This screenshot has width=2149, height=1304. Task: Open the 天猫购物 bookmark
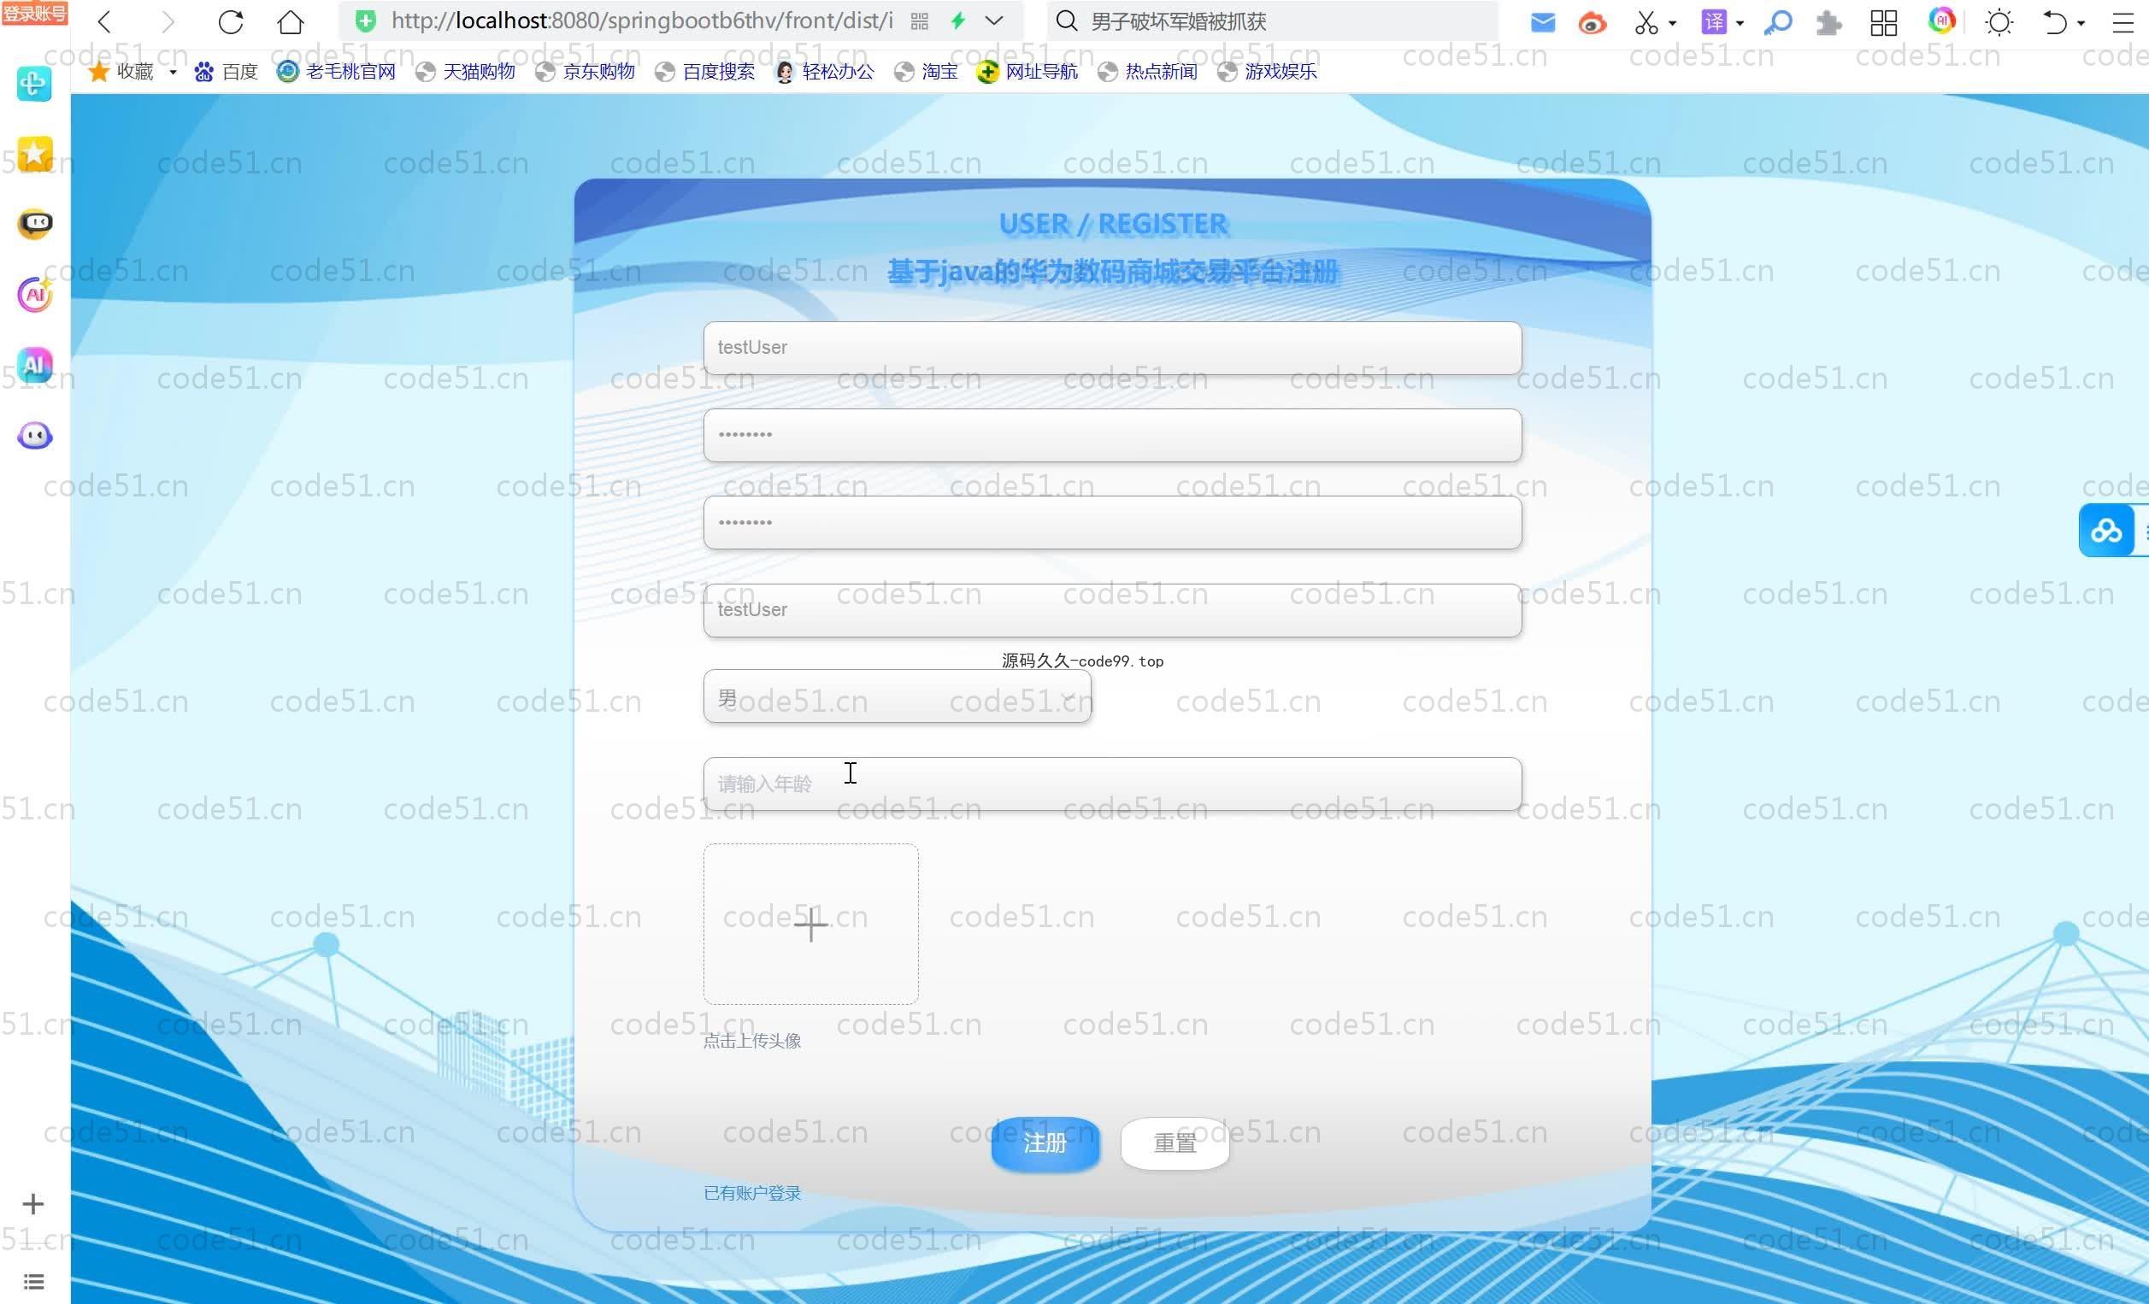(466, 72)
